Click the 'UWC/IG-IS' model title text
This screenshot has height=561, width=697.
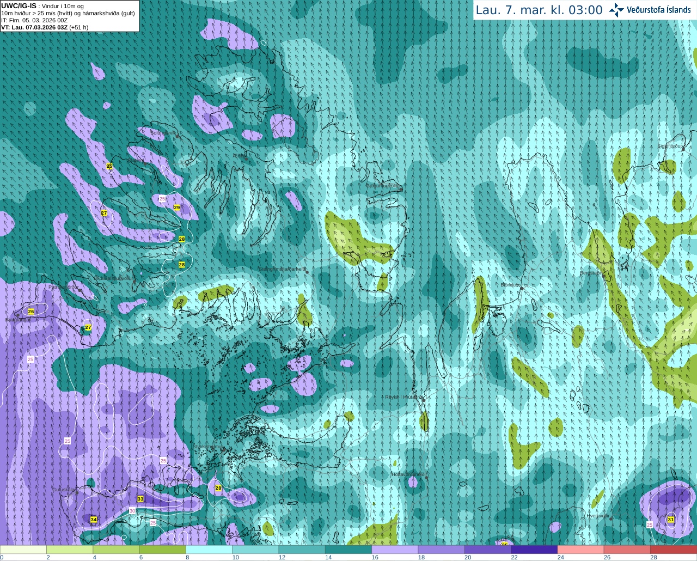19,5
